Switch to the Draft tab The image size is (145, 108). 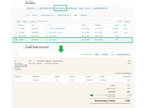click(x=35, y=15)
